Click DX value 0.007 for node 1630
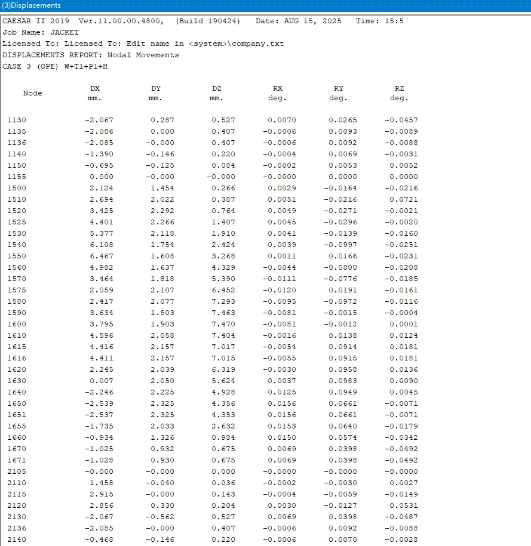 [102, 381]
